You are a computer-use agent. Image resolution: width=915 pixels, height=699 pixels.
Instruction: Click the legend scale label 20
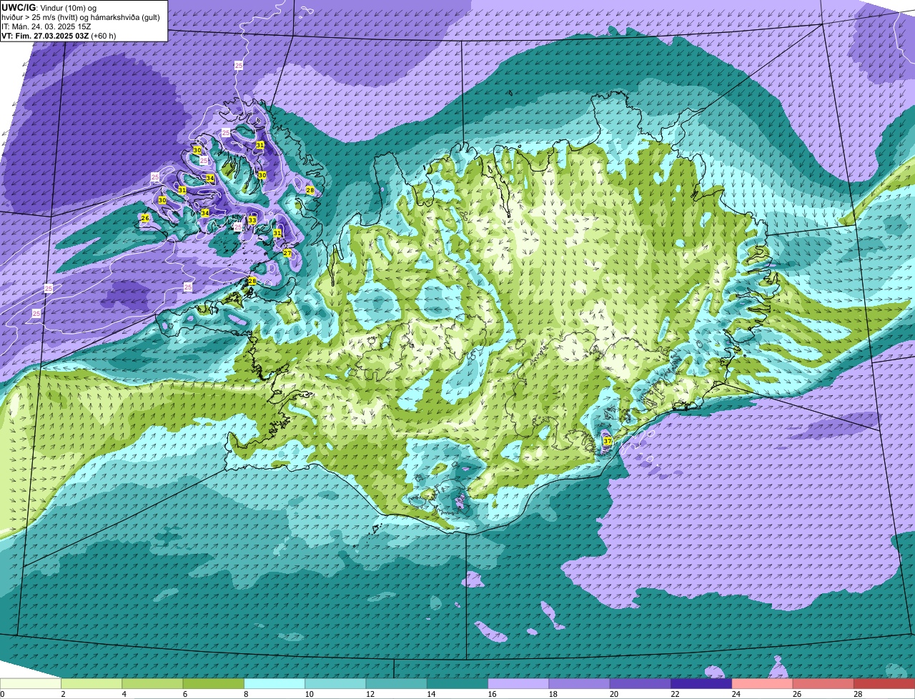pos(613,694)
